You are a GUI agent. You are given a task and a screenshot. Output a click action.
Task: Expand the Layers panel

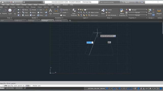(x=85, y=18)
